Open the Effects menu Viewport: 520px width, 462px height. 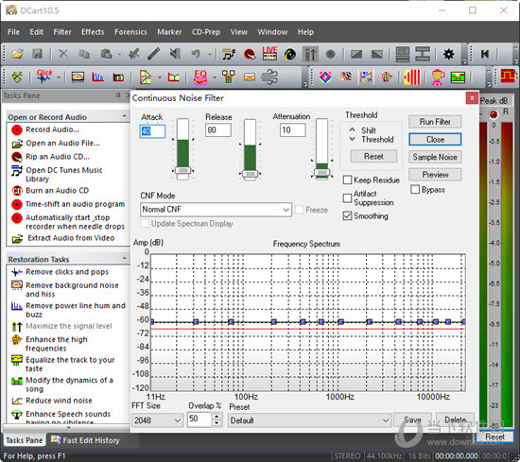point(93,32)
